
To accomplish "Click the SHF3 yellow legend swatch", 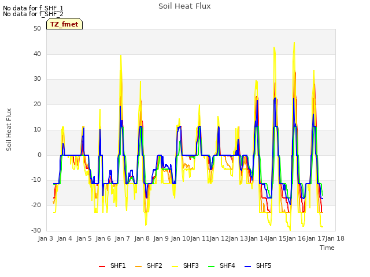I will 175,267.
